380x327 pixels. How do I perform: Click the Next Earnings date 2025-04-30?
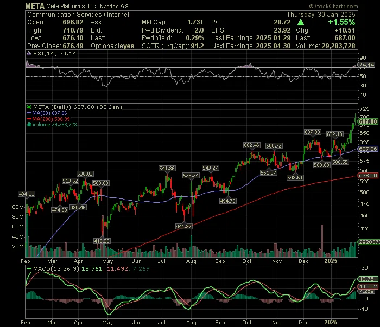(x=273, y=46)
